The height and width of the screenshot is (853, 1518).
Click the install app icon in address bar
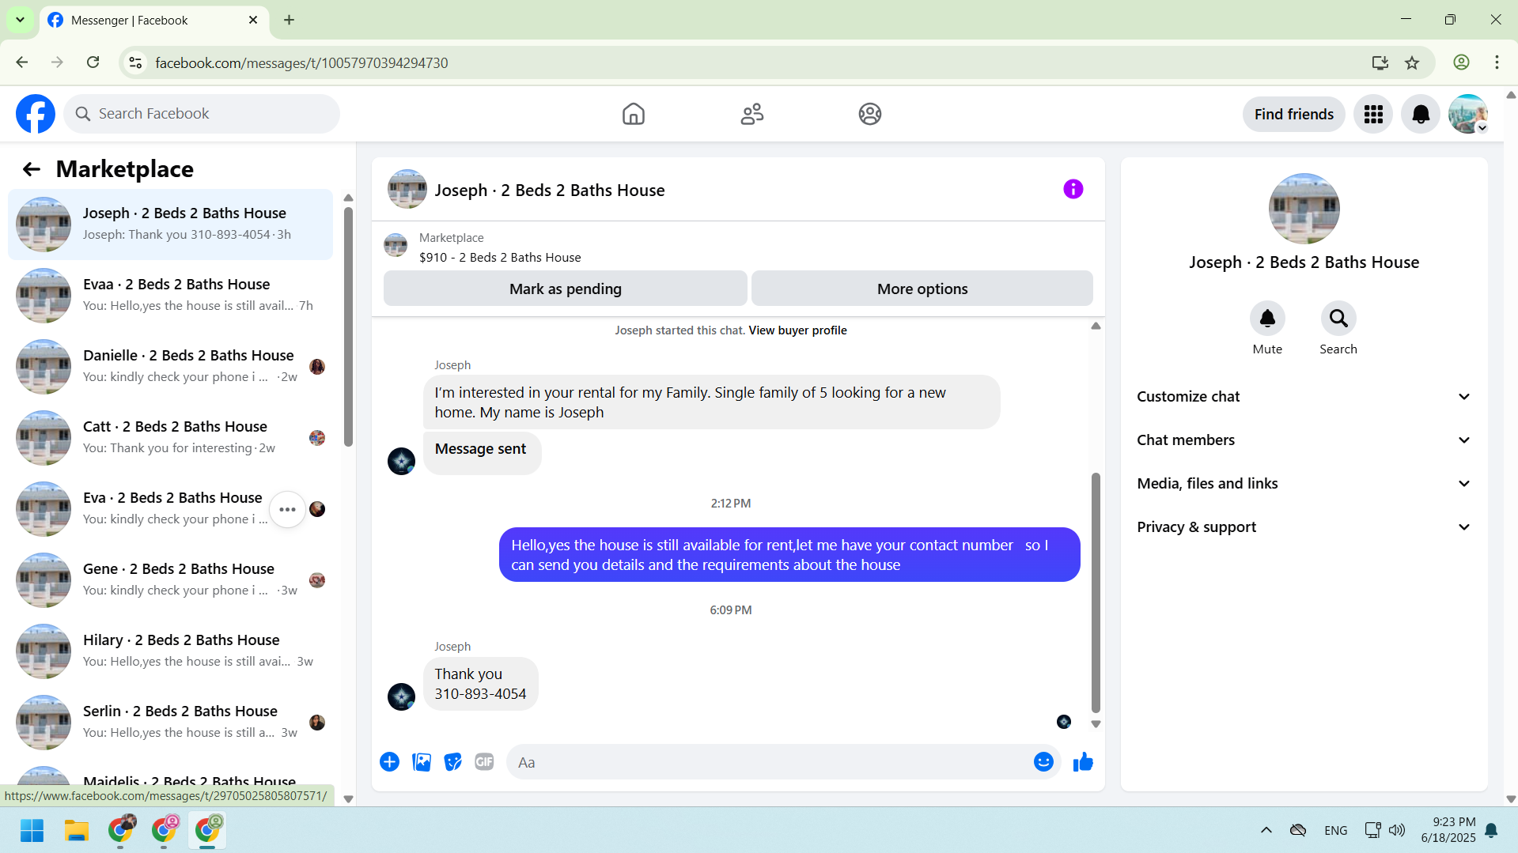pyautogui.click(x=1380, y=62)
